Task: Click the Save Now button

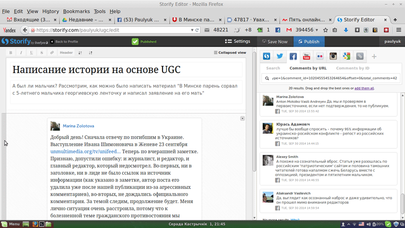Action: (x=274, y=42)
